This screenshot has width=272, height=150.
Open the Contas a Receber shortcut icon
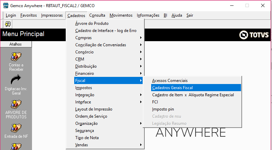(x=16, y=57)
